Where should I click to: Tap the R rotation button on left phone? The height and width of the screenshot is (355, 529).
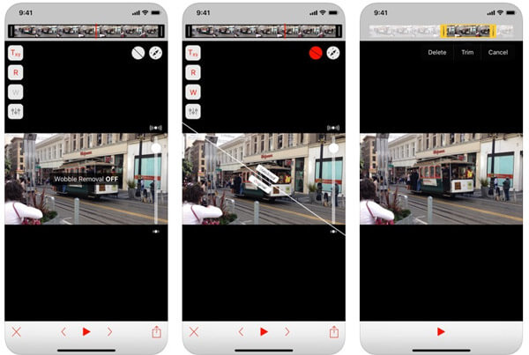(16, 72)
